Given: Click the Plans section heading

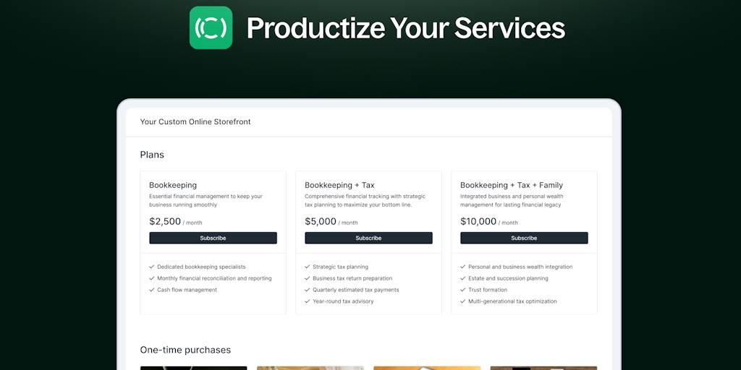Looking at the screenshot, I should pos(152,155).
